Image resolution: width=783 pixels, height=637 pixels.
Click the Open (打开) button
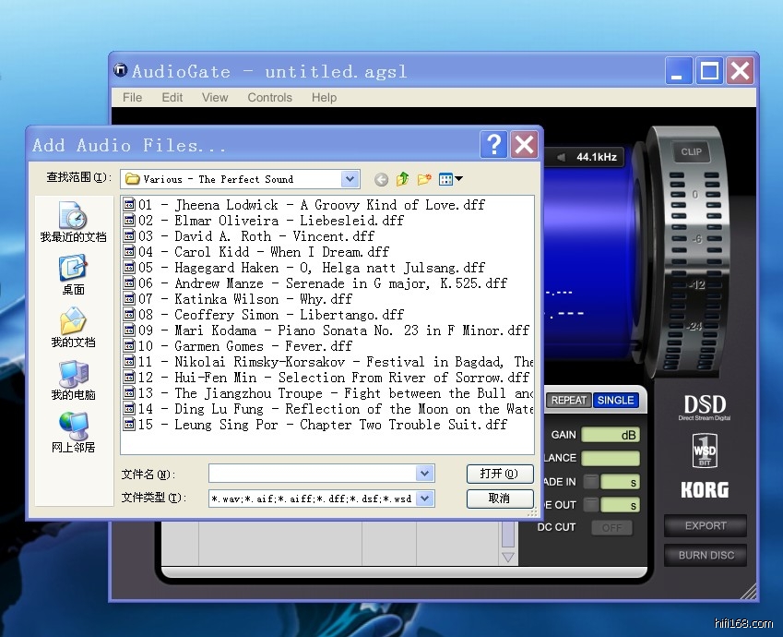click(499, 474)
